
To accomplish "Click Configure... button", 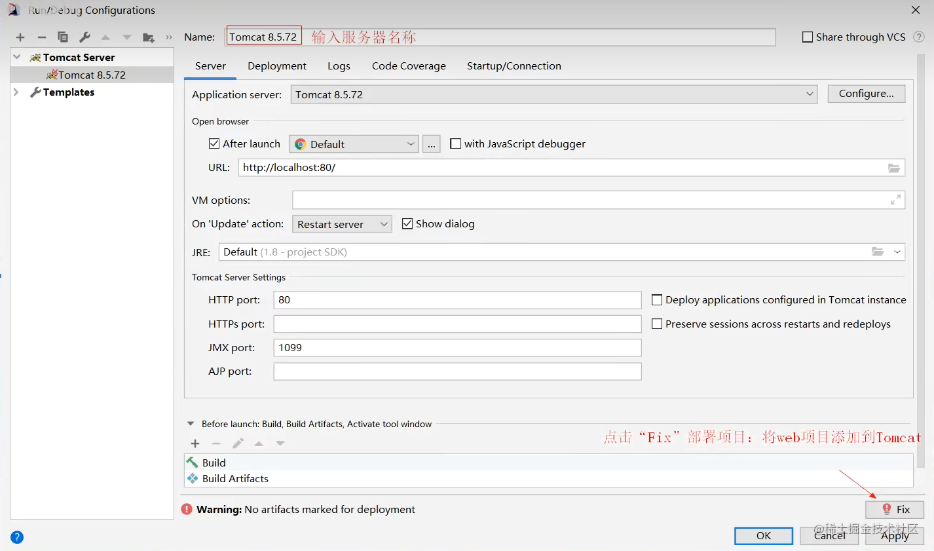I will (866, 94).
